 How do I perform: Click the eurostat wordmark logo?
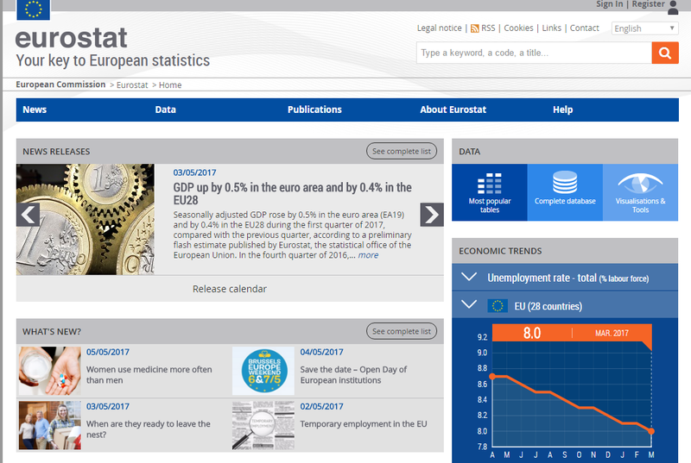(72, 38)
